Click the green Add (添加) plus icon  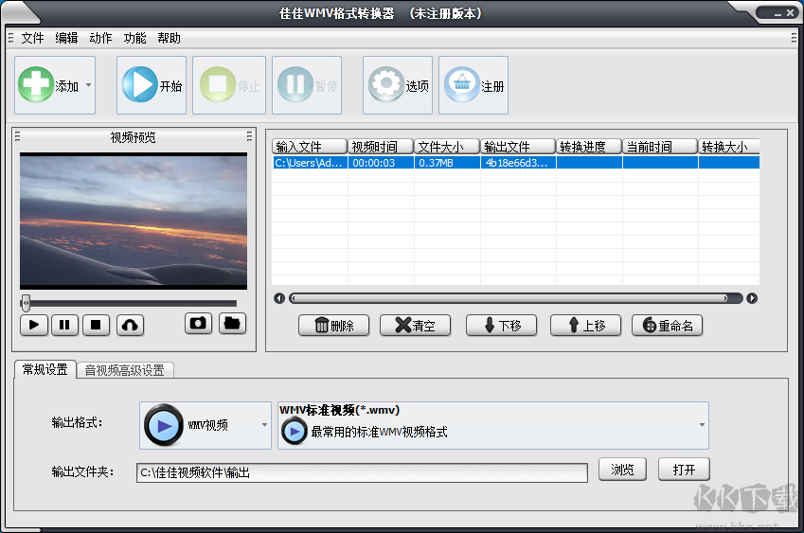(36, 85)
